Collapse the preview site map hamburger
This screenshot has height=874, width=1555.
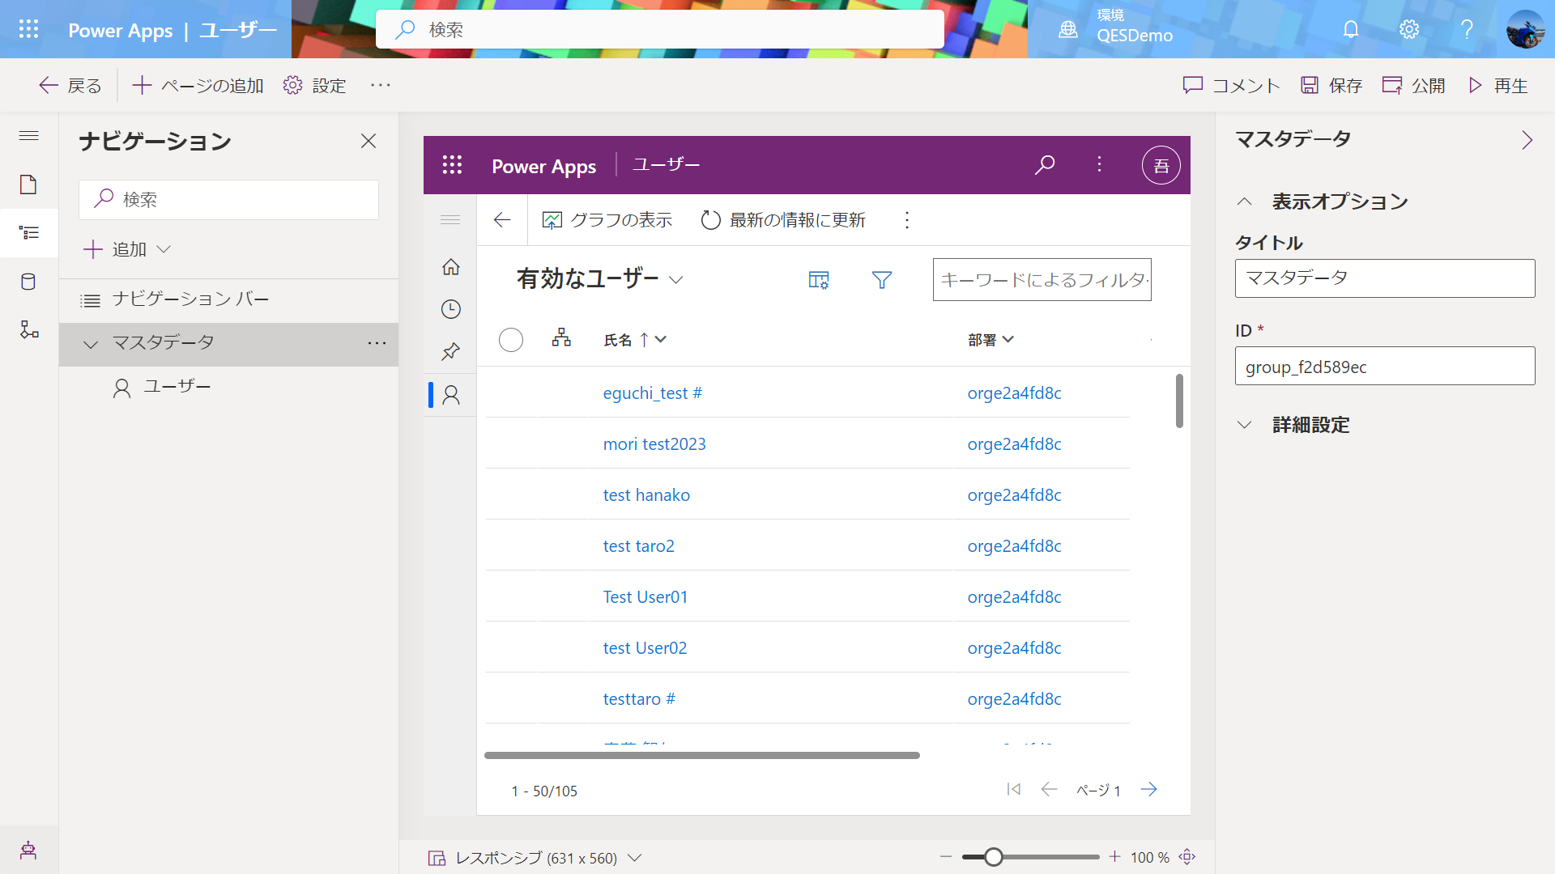coord(450,220)
